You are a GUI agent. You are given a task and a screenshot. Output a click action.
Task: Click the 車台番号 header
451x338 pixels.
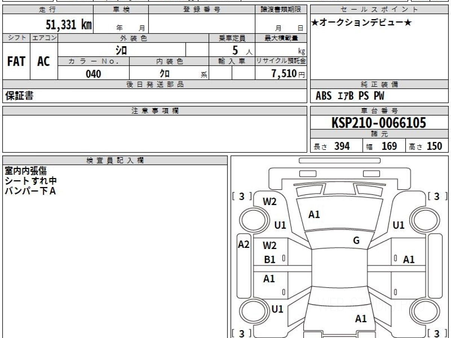click(x=380, y=111)
